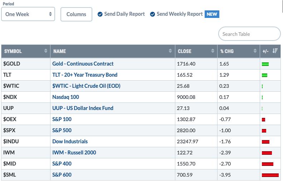Click the red change bar in $INDU row
The width and height of the screenshot is (283, 182).
266,142
